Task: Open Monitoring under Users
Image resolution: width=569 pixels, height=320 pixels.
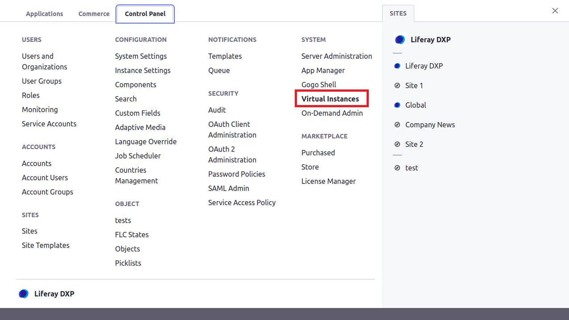Action: point(40,109)
